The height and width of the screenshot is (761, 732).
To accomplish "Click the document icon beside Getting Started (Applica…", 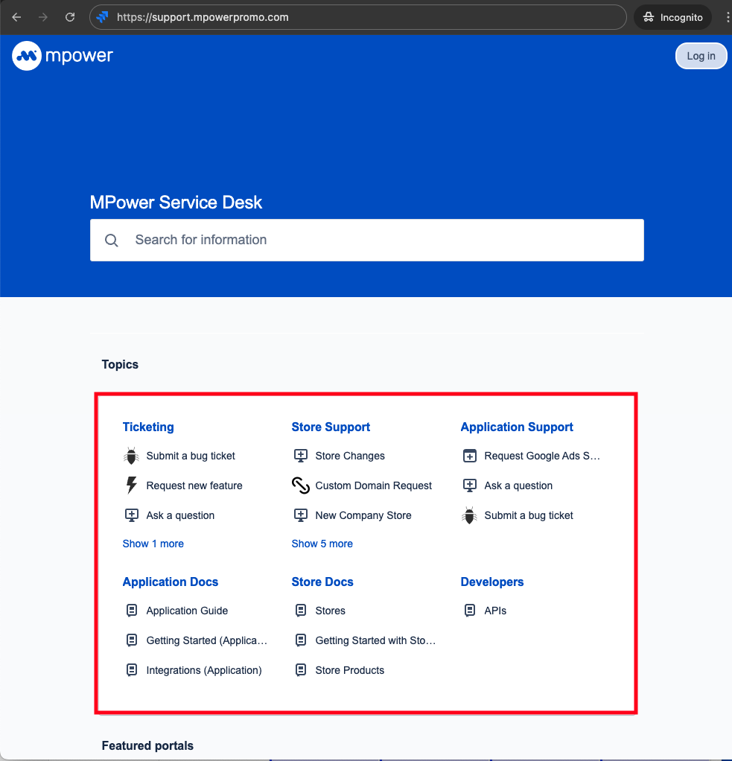I will (x=132, y=640).
